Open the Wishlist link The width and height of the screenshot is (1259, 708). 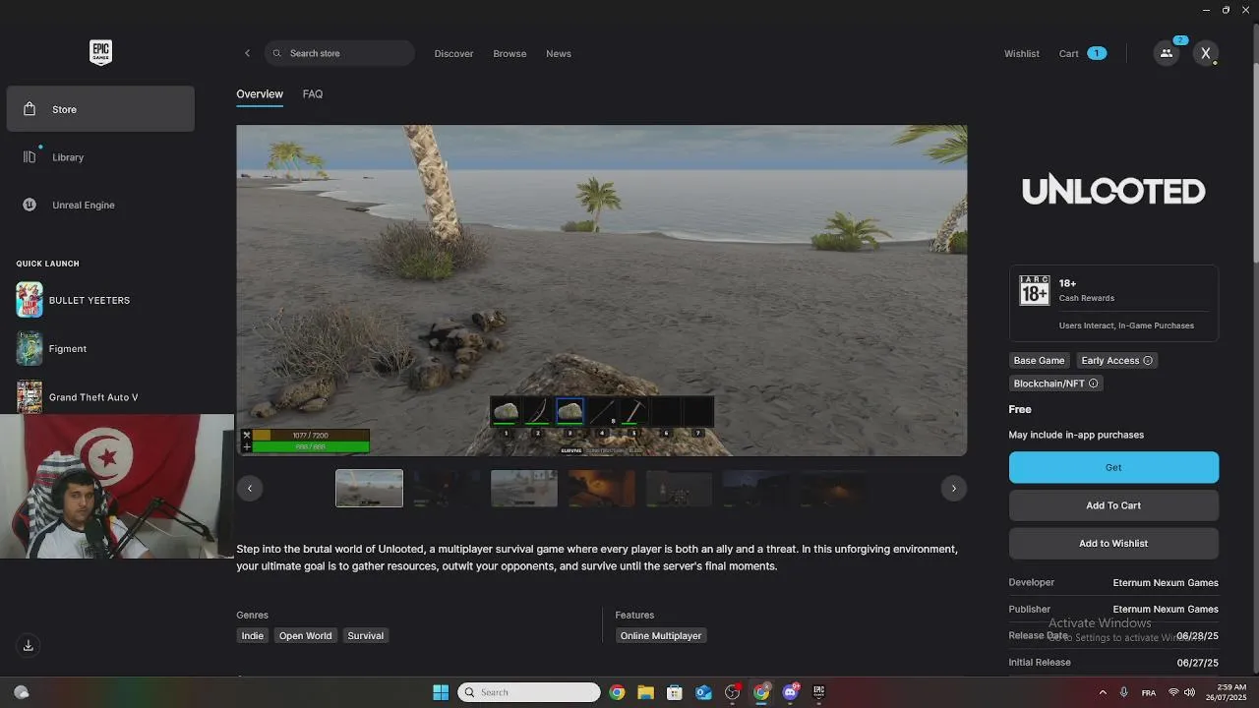click(1022, 53)
